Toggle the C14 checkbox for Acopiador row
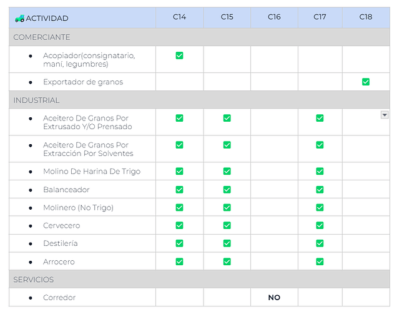 [x=179, y=56]
